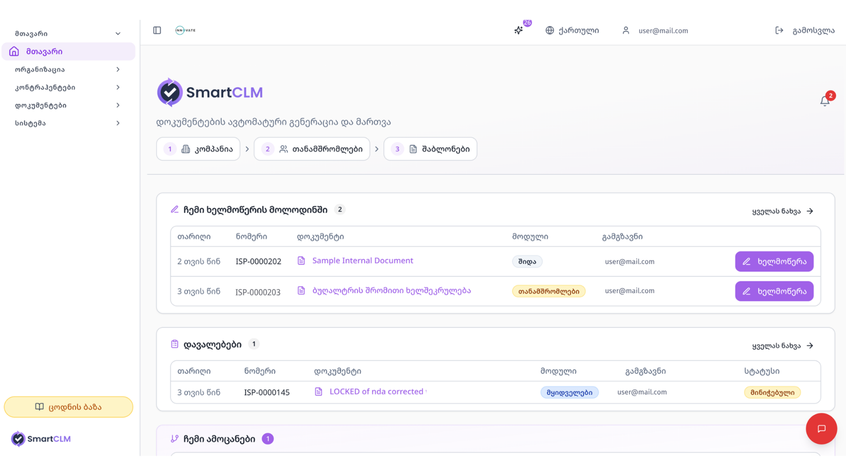Screen dimensions: 846x476
Task: Open the red chat bubble button
Action: pos(821,429)
